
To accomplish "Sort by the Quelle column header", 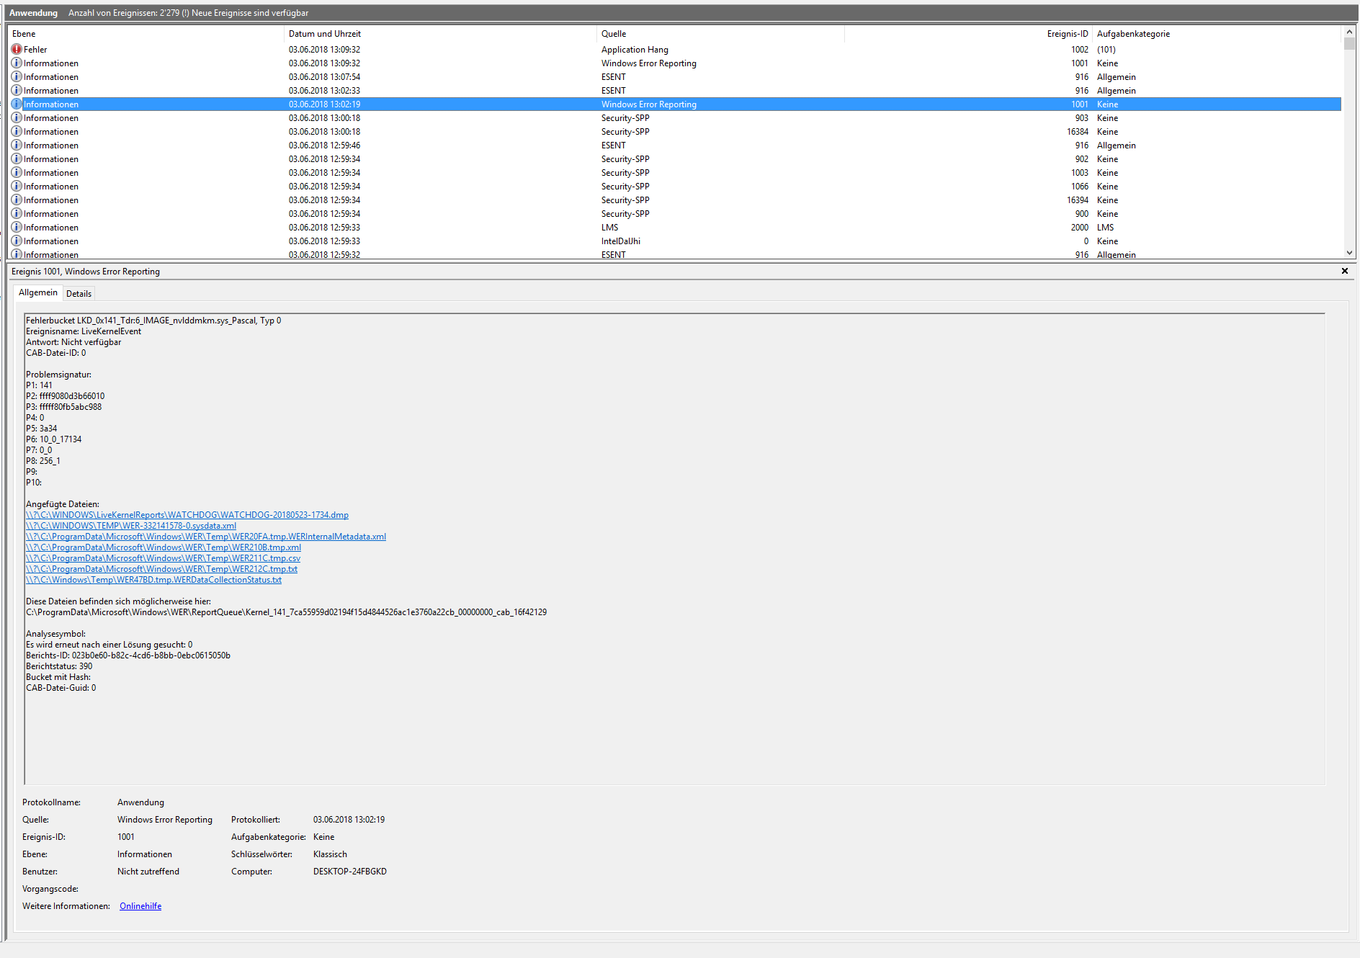I will coord(720,34).
